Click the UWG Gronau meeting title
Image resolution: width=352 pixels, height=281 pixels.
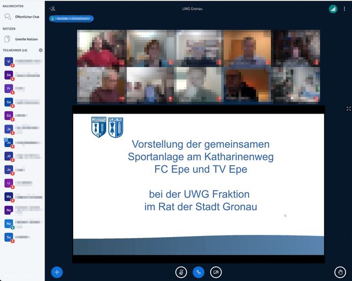(x=193, y=9)
